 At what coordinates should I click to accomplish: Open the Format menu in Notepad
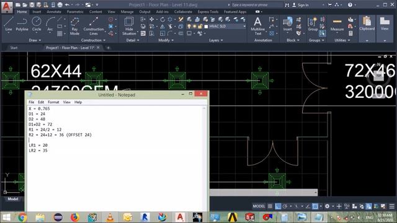(53, 102)
